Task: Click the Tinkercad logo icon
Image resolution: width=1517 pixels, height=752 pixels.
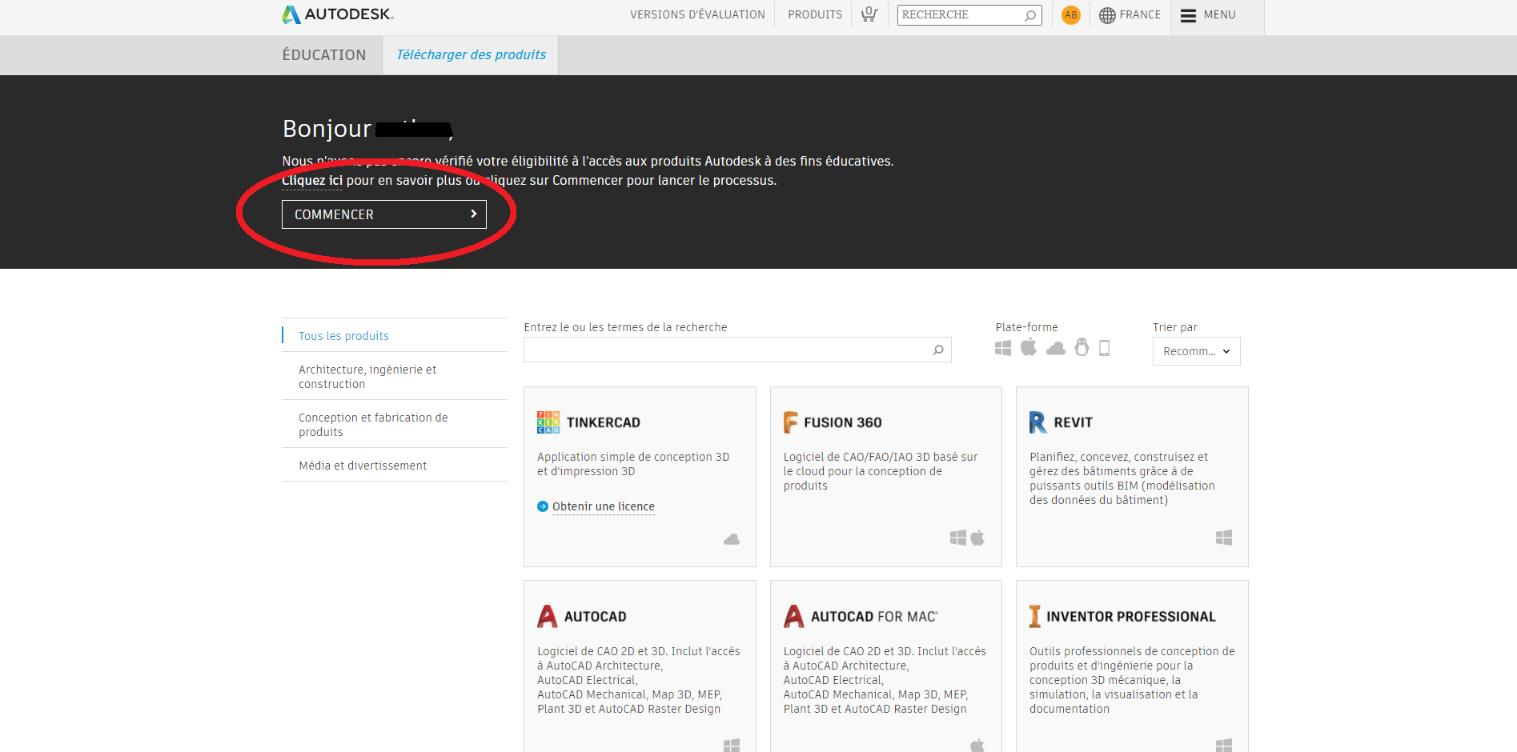Action: point(548,422)
